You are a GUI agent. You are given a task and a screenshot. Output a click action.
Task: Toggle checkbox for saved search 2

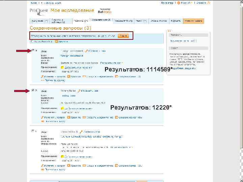click(x=33, y=90)
